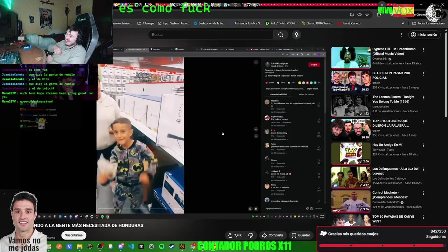
Task: Open Lennon Sisters video thumbnail
Action: pyautogui.click(x=351, y=105)
